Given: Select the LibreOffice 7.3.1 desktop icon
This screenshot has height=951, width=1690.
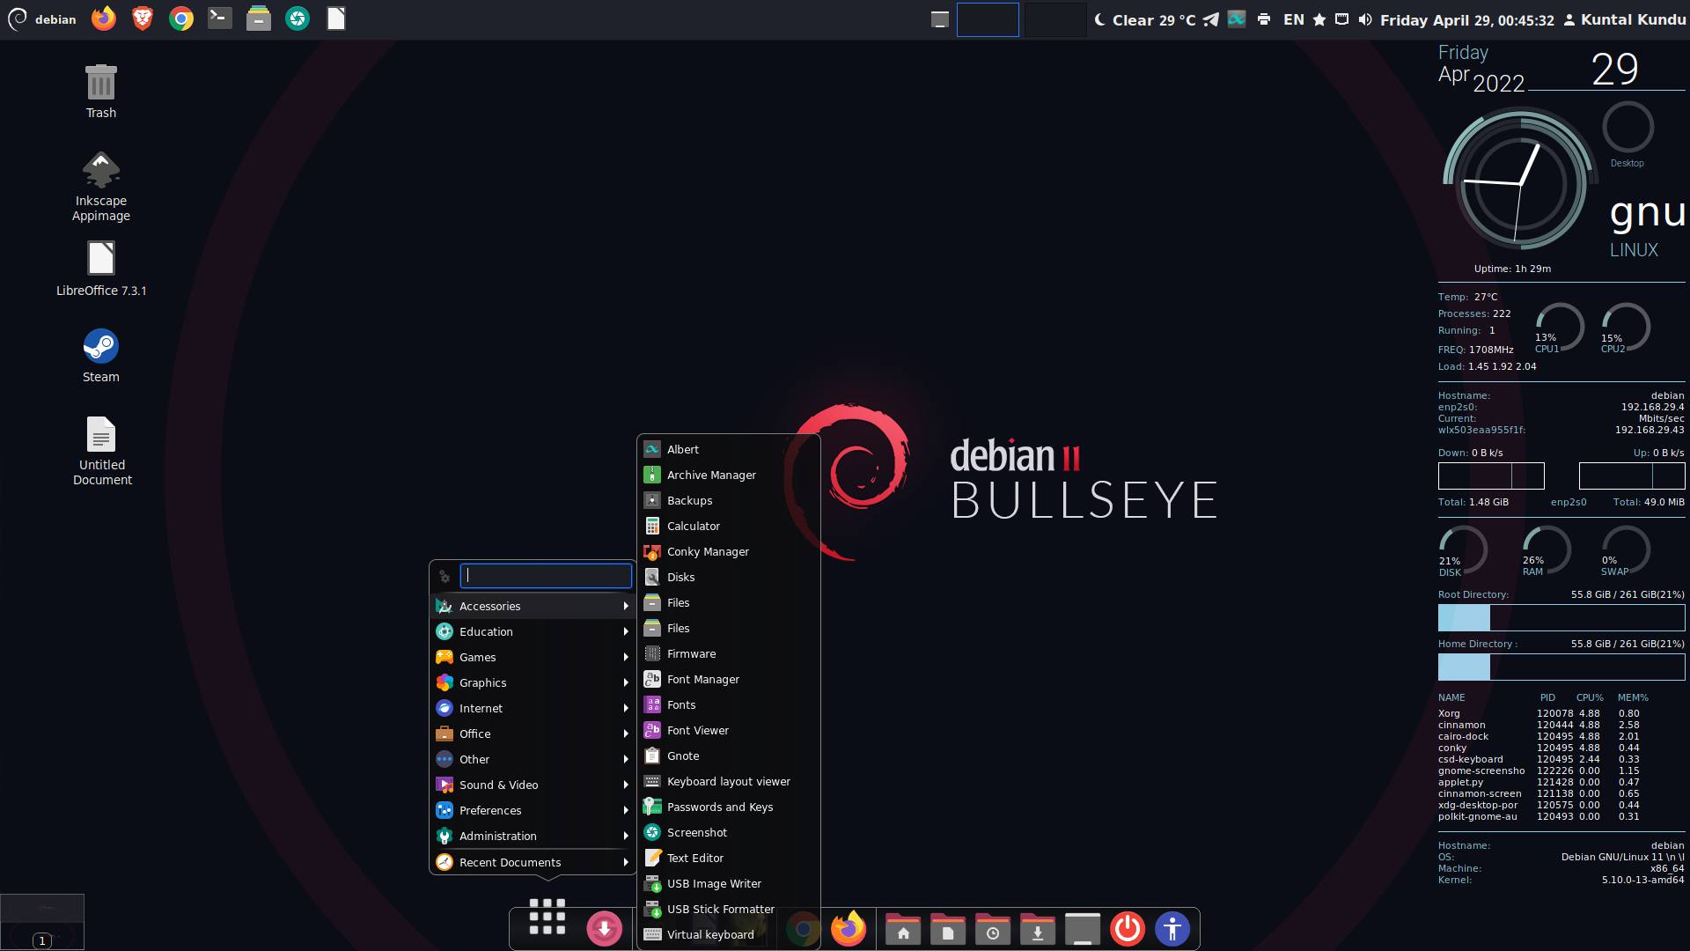Looking at the screenshot, I should tap(101, 269).
